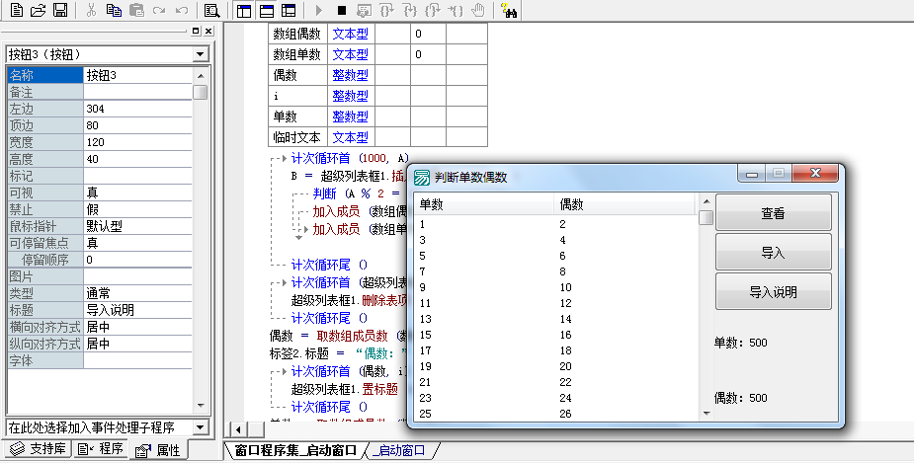914x463 pixels.
Task: Collapse the first 计次循环首 (1000, A) block
Action: (283, 158)
